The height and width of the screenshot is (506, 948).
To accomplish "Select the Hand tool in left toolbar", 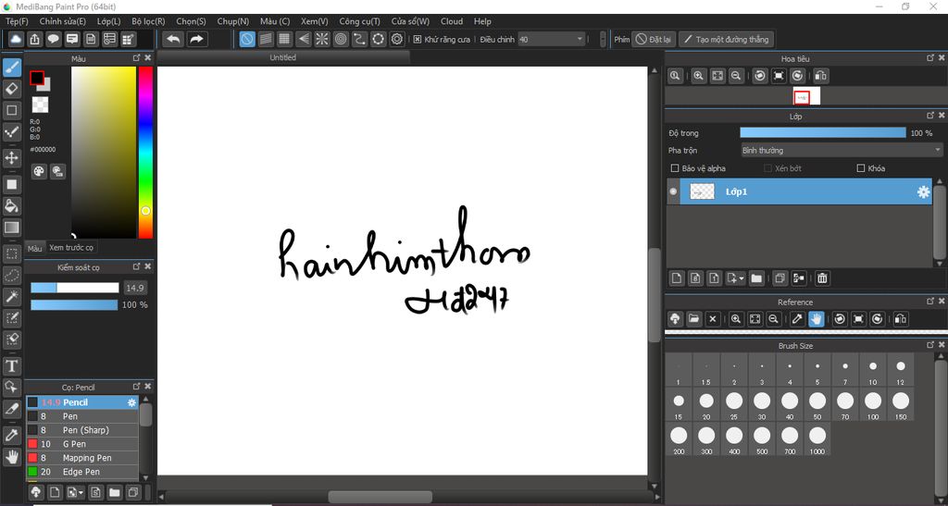I will coord(11,456).
